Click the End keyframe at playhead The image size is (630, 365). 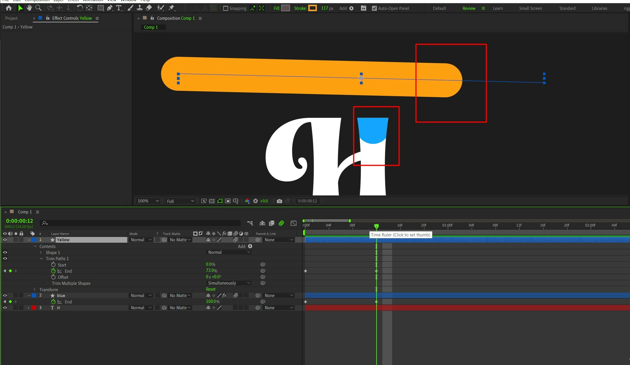[x=376, y=271]
